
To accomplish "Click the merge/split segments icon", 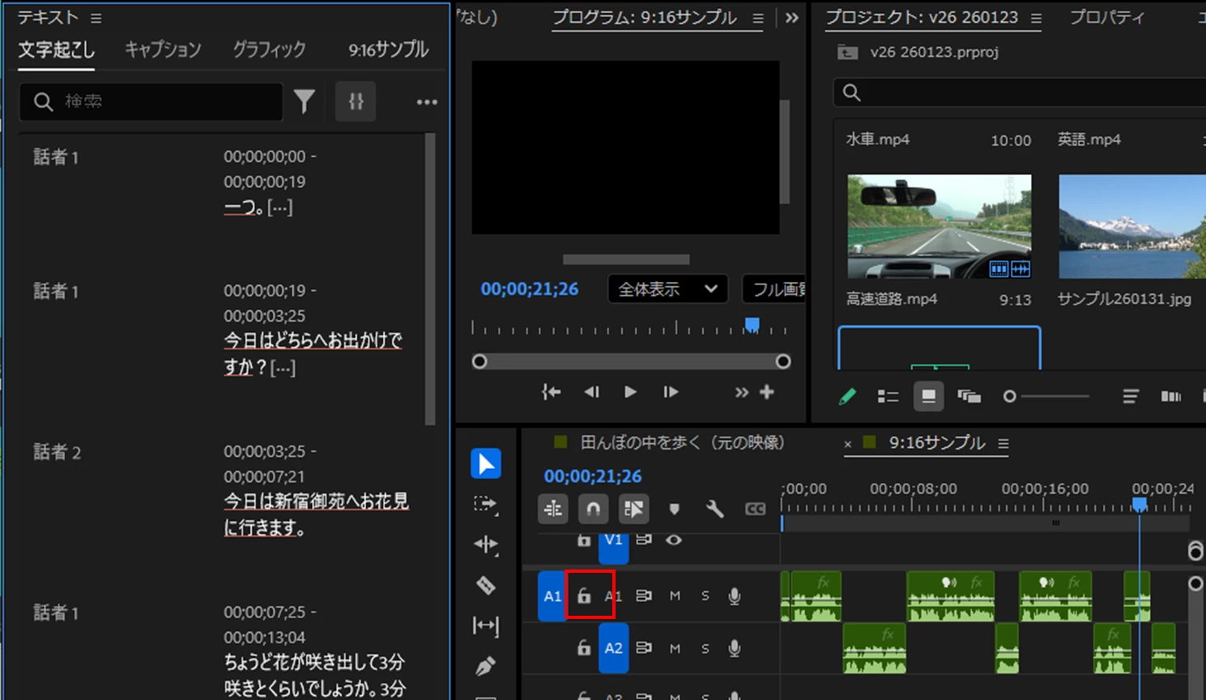I will (x=356, y=101).
